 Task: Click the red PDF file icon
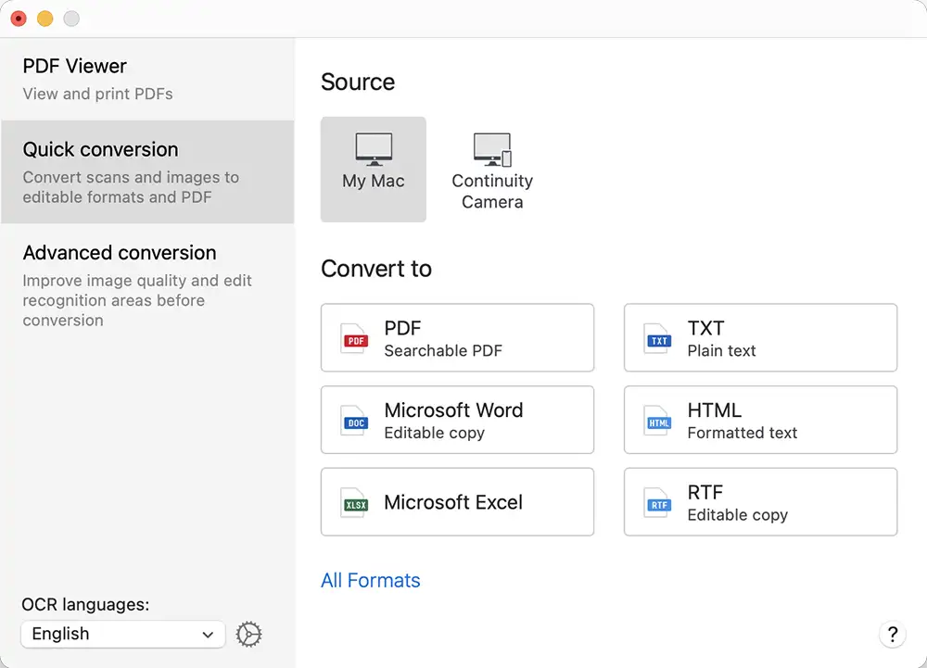[x=355, y=338]
